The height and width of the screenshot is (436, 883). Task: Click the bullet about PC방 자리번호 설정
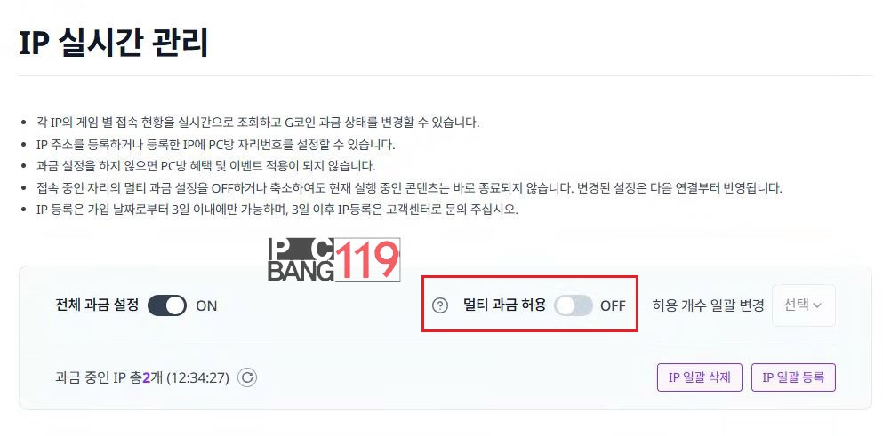pyautogui.click(x=216, y=145)
